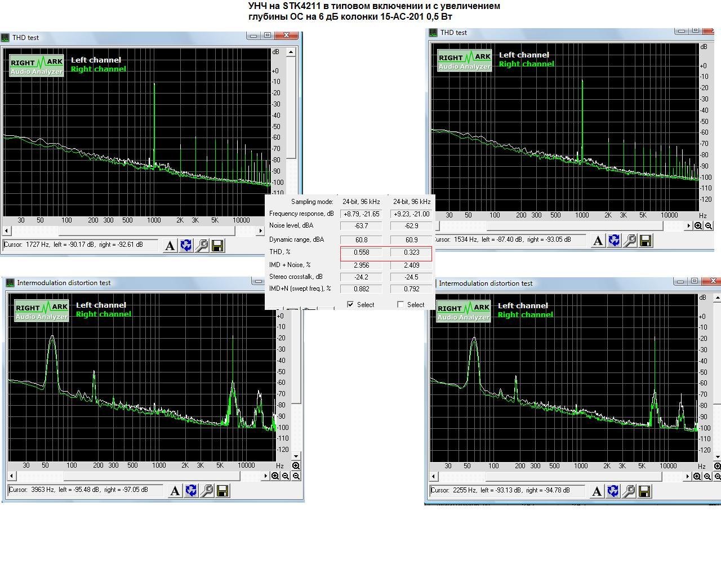Click the Noise level value '-62.9'
The height and width of the screenshot is (577, 721).
click(x=412, y=226)
